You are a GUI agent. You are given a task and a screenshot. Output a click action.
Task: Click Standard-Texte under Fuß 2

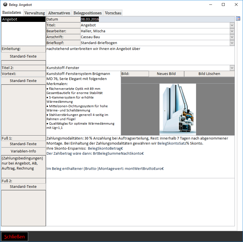tap(23, 187)
